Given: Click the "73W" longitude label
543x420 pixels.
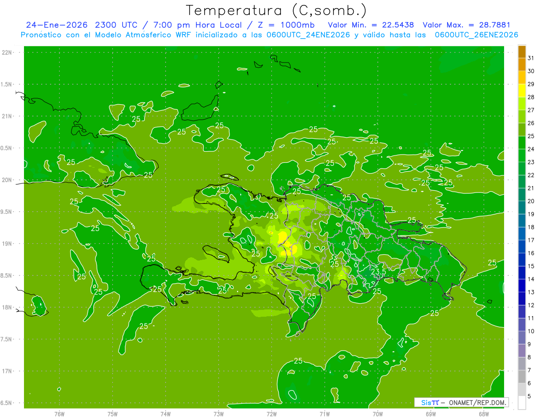Looking at the screenshot, I should point(219,414).
